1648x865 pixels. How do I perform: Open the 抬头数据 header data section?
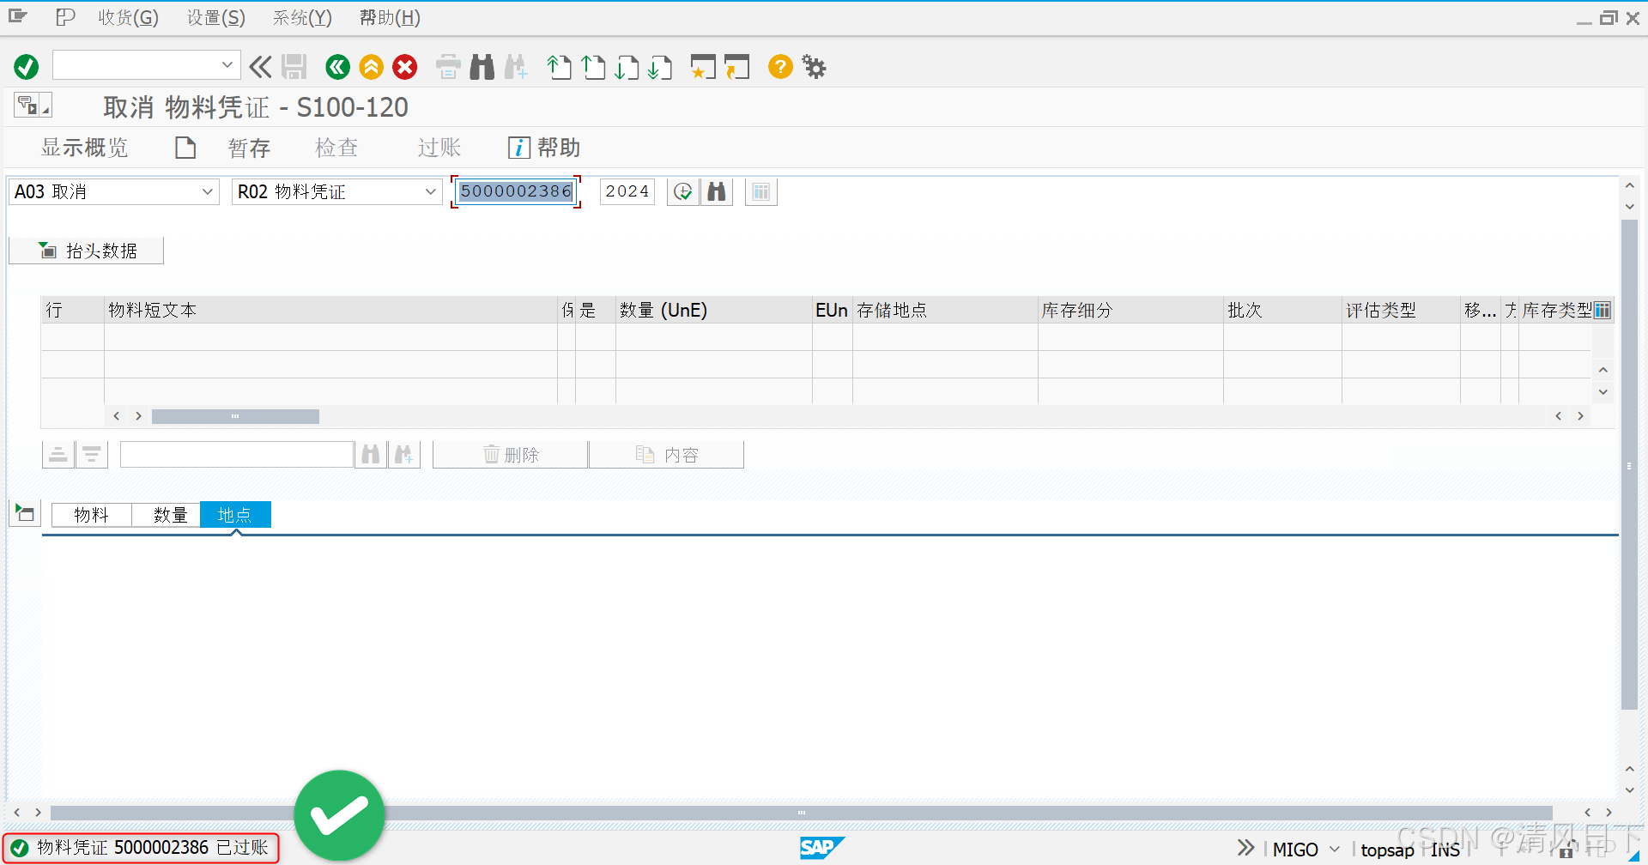click(86, 250)
